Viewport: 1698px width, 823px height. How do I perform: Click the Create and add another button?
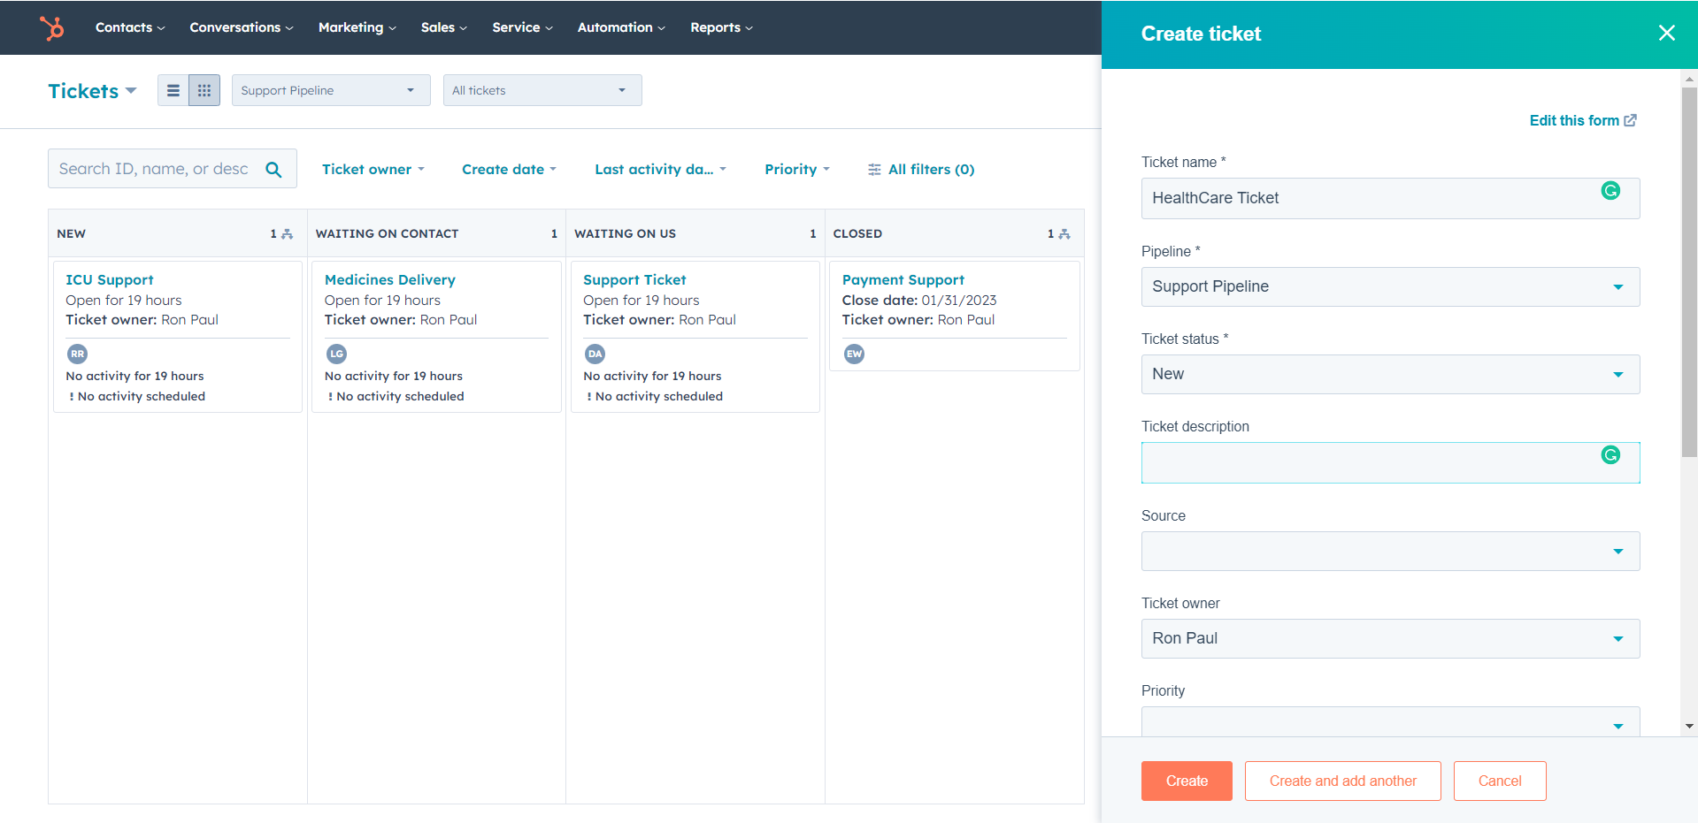(1342, 781)
